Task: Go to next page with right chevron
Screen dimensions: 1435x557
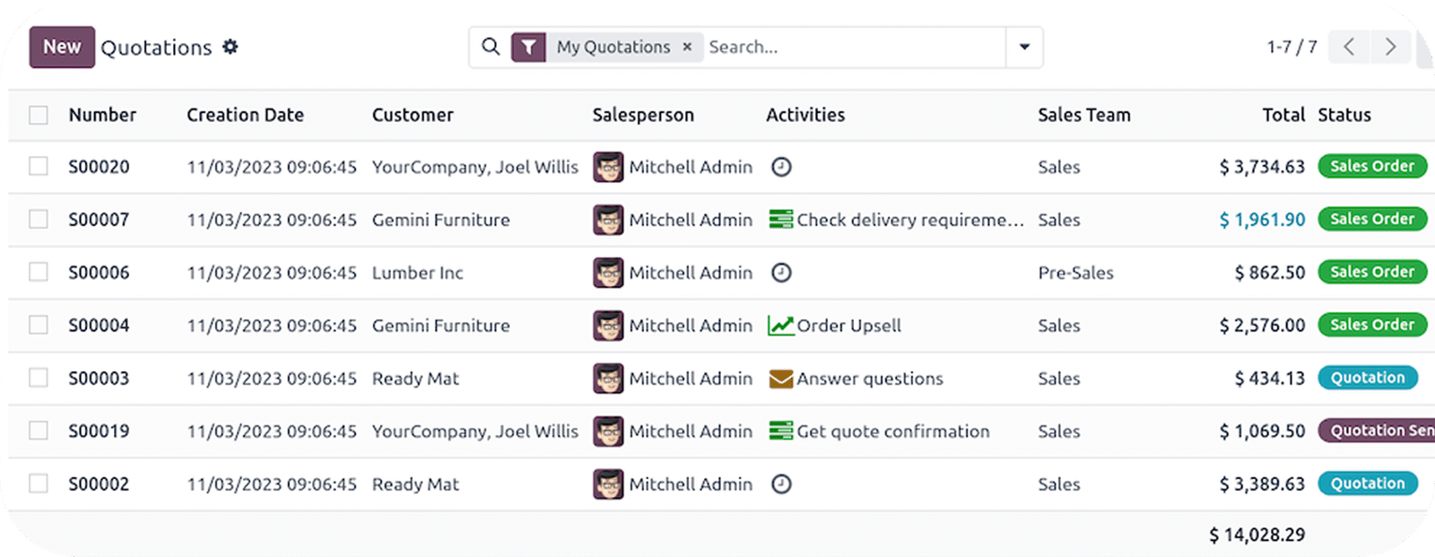Action: [1390, 47]
